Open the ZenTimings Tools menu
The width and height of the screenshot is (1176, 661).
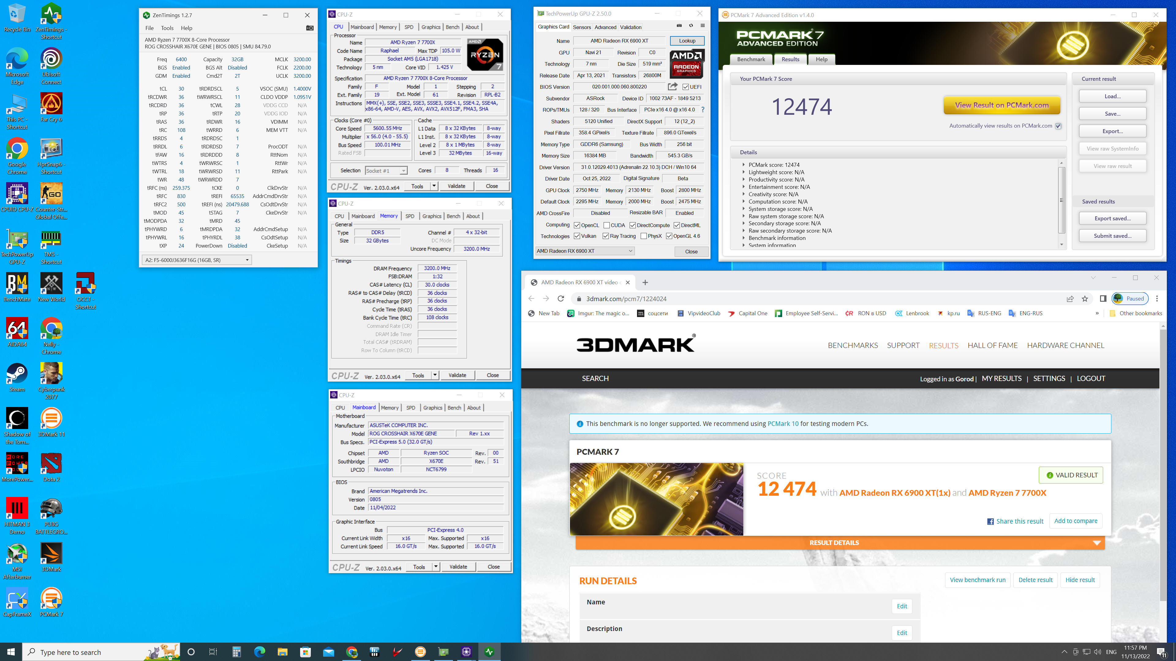point(167,28)
